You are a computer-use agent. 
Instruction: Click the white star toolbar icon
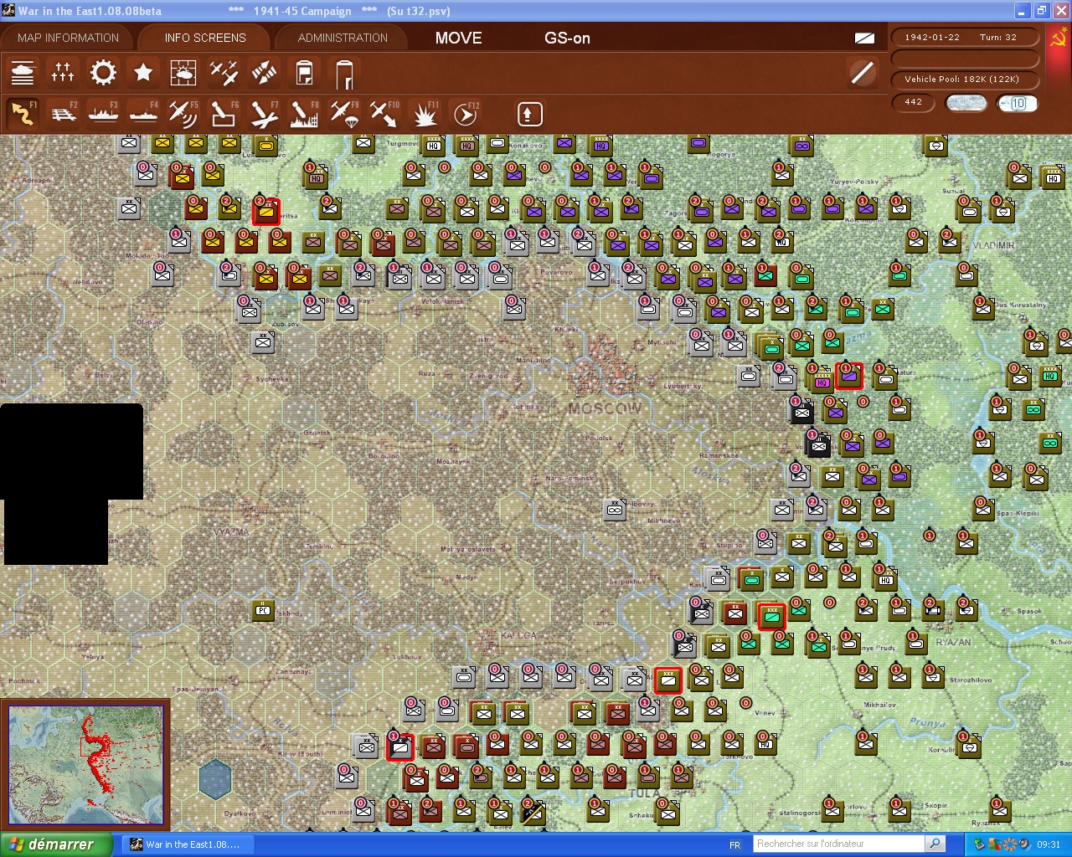143,73
